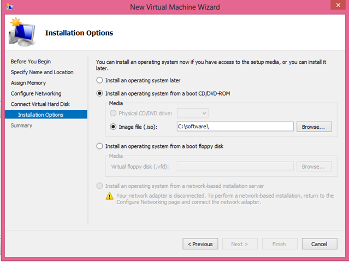The width and height of the screenshot is (349, 262).
Task: Select Install from a boot floppy disk
Action: click(99, 146)
